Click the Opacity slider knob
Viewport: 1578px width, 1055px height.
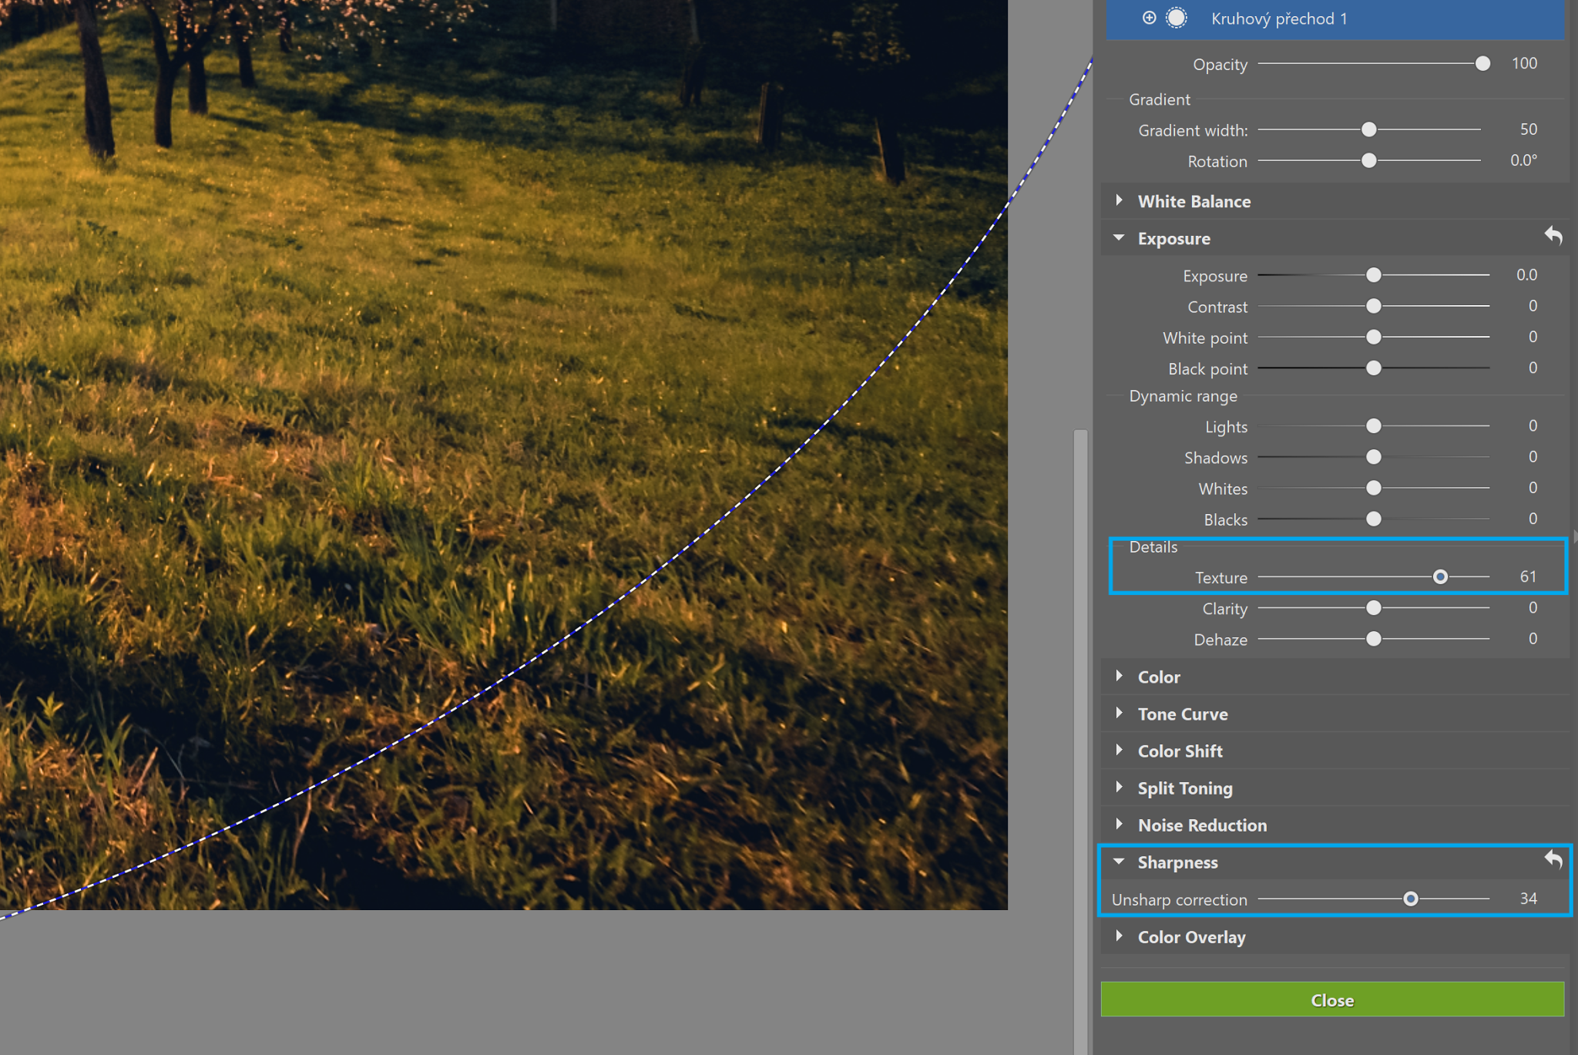1482,64
